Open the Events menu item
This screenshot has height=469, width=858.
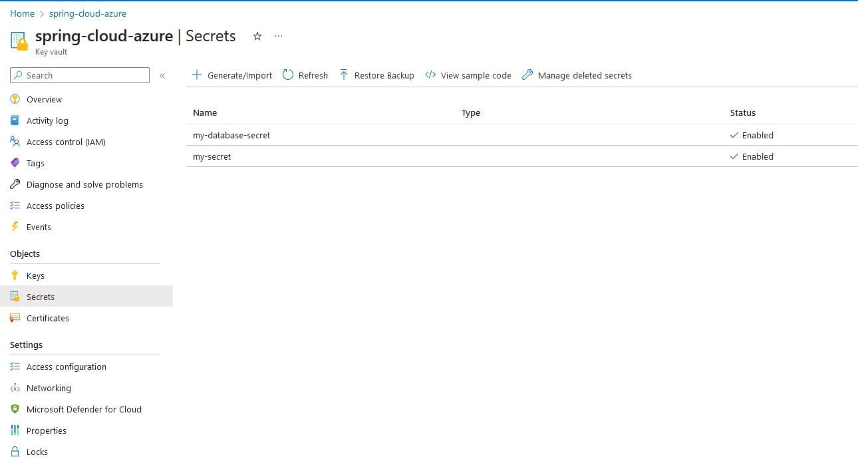tap(39, 227)
